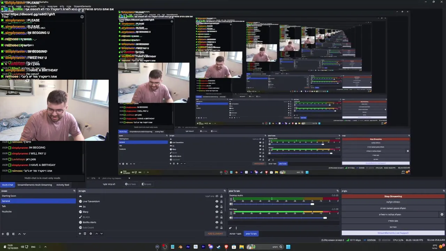Toggle Studio Mode button in Controls
Screen dimensions: 446x251
pyautogui.click(x=393, y=221)
